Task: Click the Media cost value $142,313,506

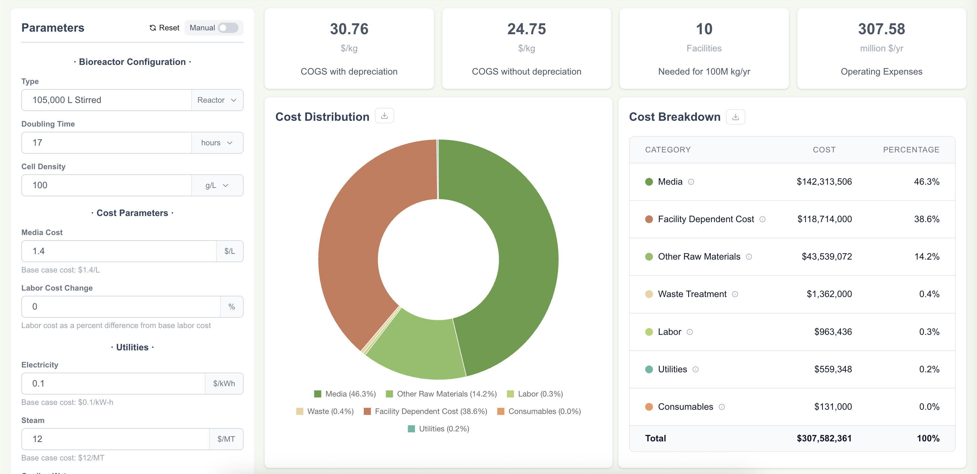Action: click(x=824, y=182)
